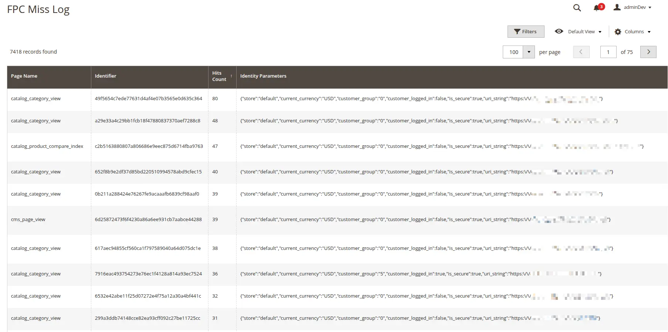
Task: Click identifier 617aec94855cf560ca1f797589040a64d075dc1e
Action: tap(148, 248)
